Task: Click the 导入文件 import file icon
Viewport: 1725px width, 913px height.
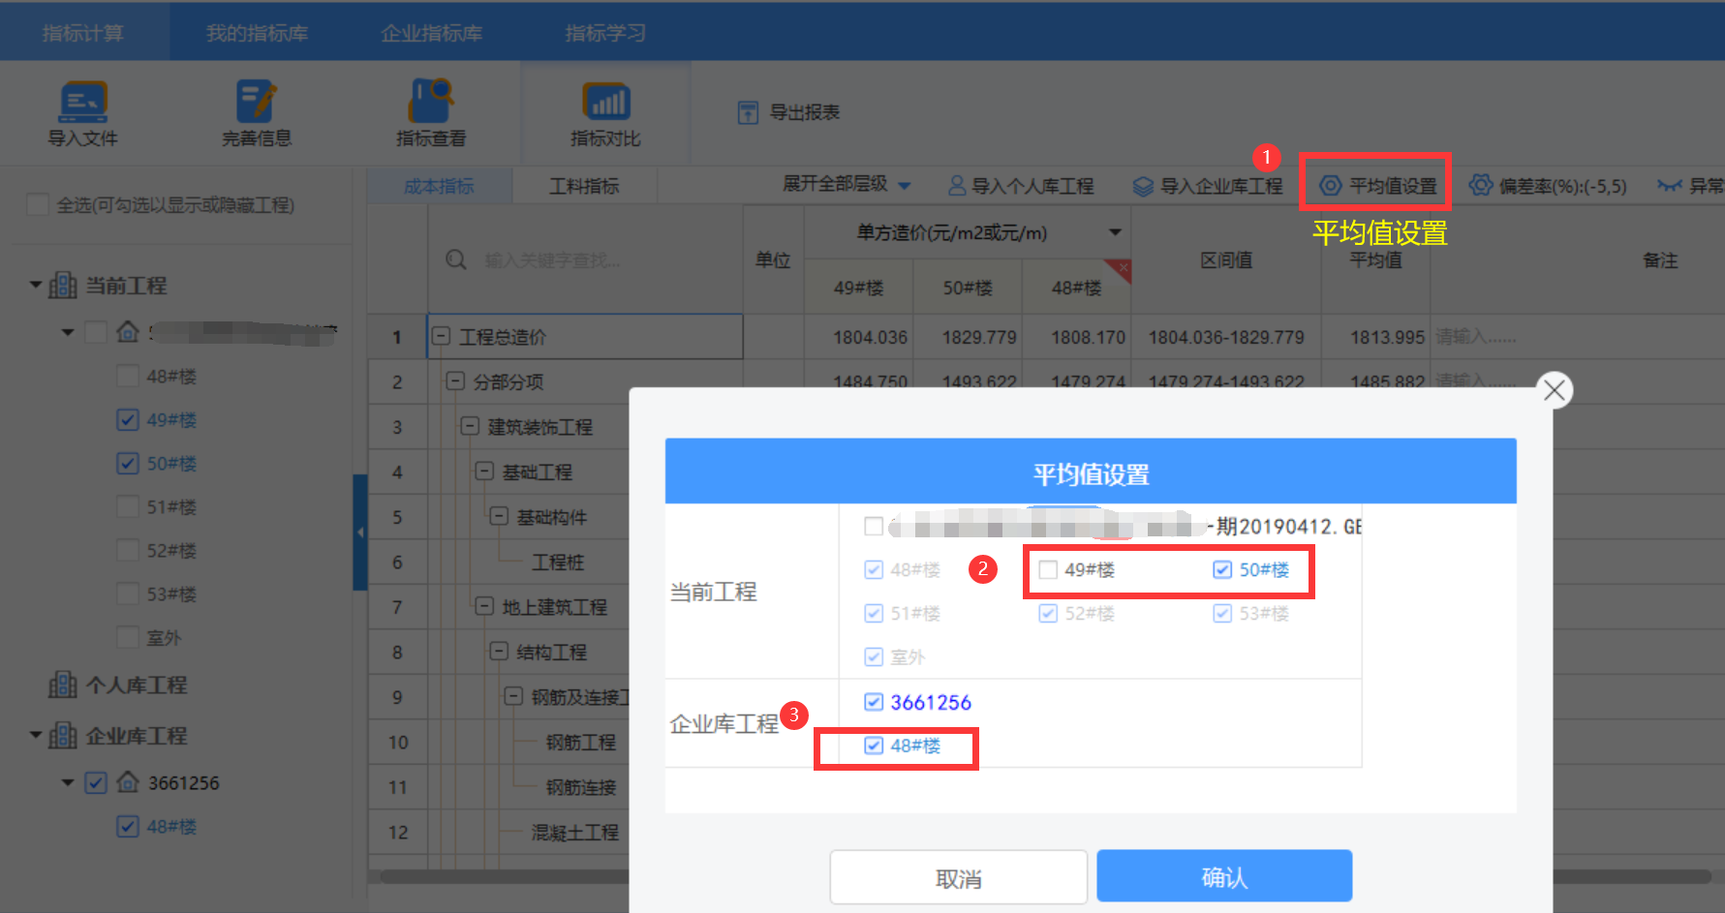Action: pos(83,102)
